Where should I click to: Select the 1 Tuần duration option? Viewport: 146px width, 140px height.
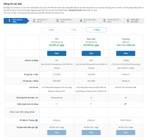point(73,30)
